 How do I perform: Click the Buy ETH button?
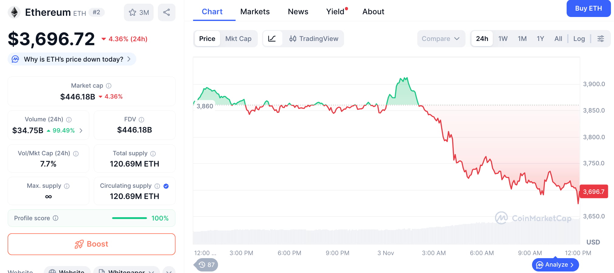pyautogui.click(x=588, y=8)
